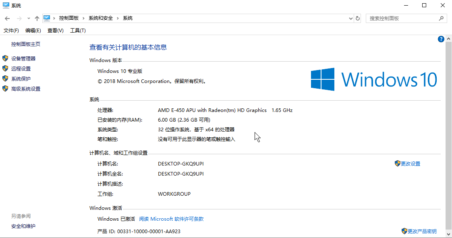The width and height of the screenshot is (452, 238).
Task: Click the shield icon beside 设备管理器
Action: click(5, 58)
